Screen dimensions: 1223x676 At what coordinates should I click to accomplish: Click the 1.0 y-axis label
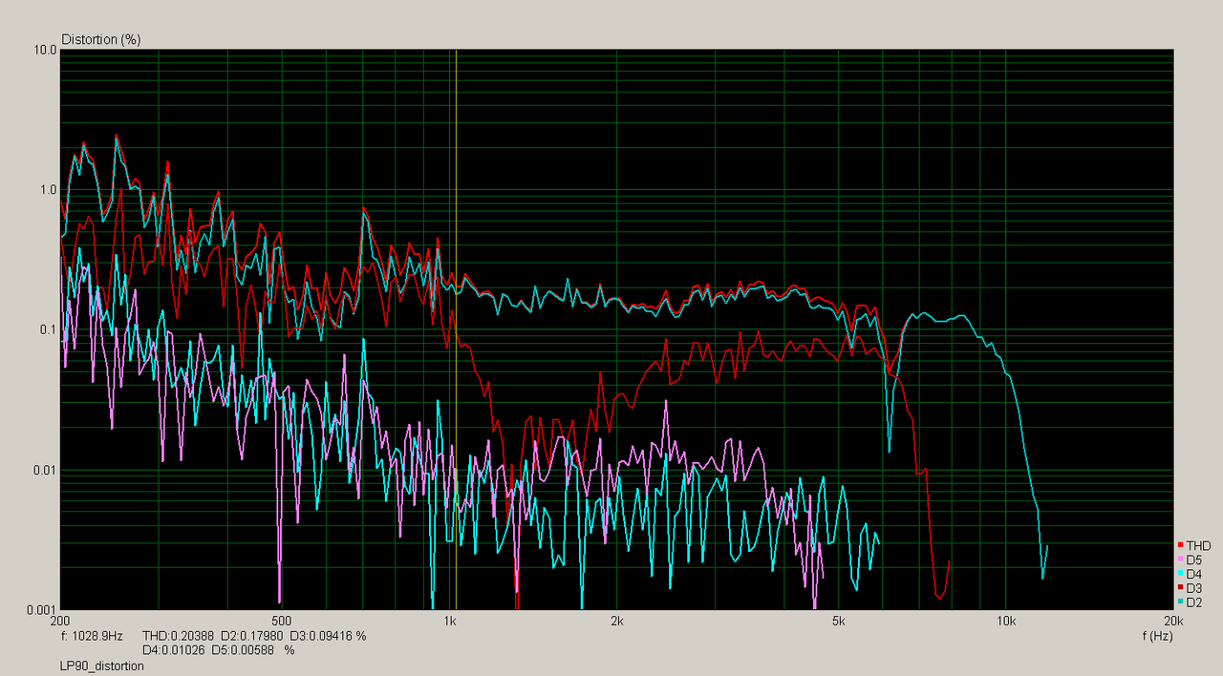coord(47,189)
